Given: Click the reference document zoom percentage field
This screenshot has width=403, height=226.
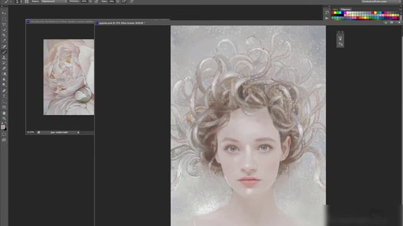Looking at the screenshot, I should point(31,132).
